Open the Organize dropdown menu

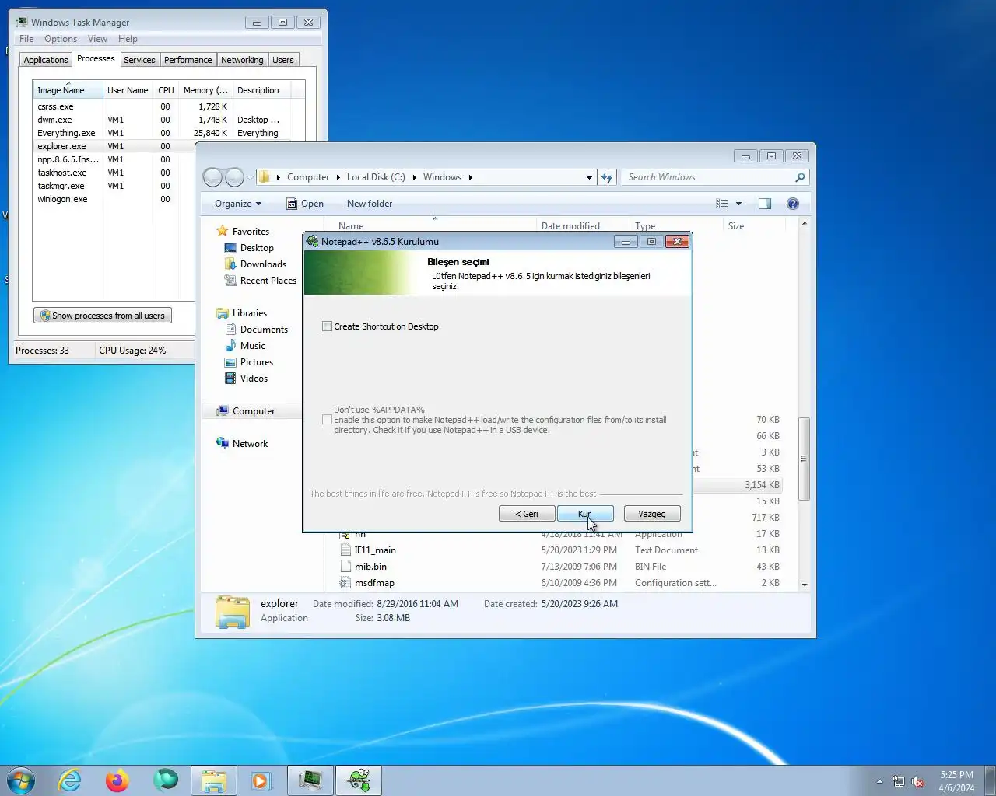pyautogui.click(x=238, y=204)
